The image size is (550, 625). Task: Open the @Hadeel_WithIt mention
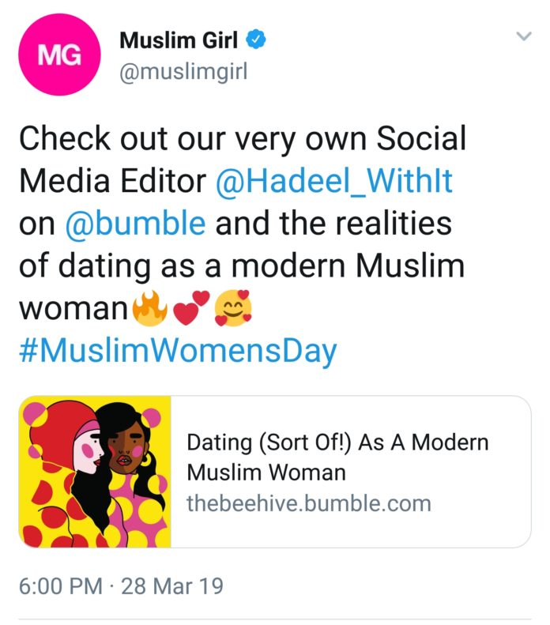334,181
